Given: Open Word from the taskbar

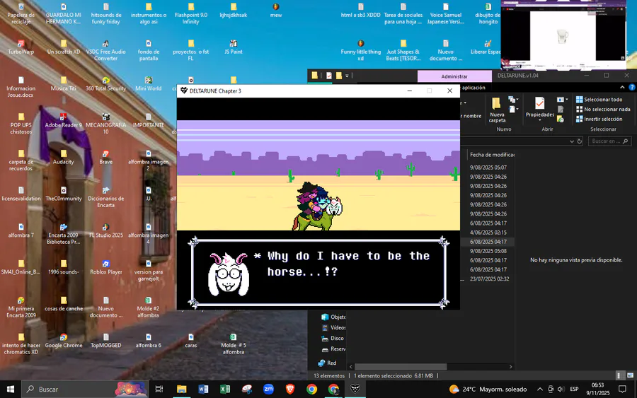Looking at the screenshot, I should tap(203, 389).
